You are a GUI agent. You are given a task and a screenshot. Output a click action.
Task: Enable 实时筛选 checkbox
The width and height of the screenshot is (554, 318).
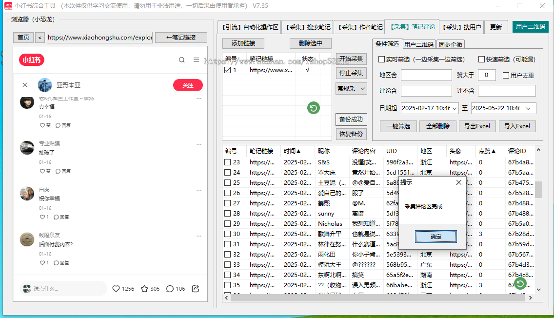pos(381,60)
